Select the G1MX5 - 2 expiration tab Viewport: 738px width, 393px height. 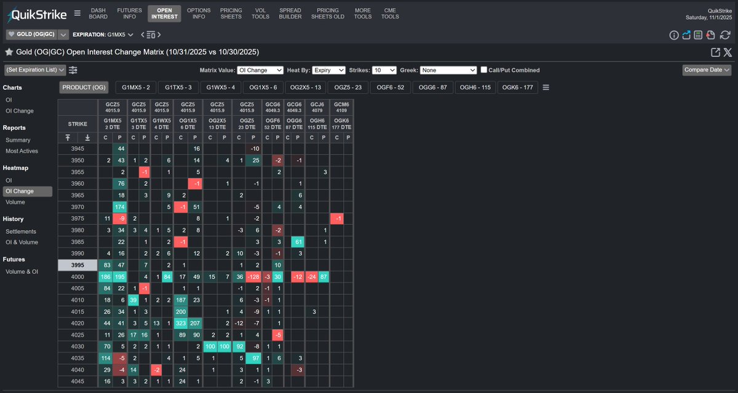pyautogui.click(x=136, y=87)
